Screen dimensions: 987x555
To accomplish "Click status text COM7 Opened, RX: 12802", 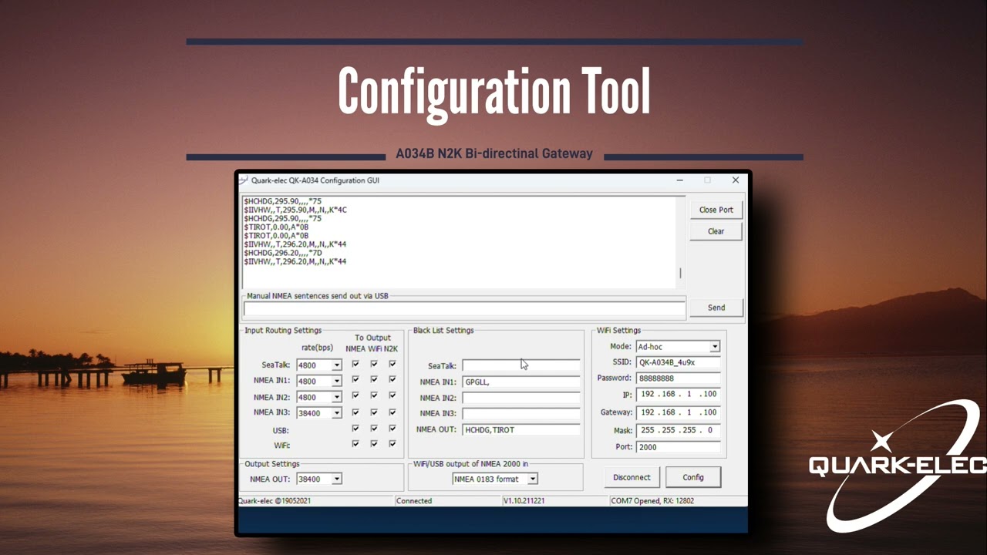I will (x=652, y=501).
